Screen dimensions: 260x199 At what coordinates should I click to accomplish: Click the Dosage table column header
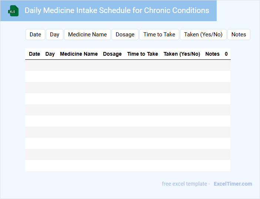[x=112, y=54]
